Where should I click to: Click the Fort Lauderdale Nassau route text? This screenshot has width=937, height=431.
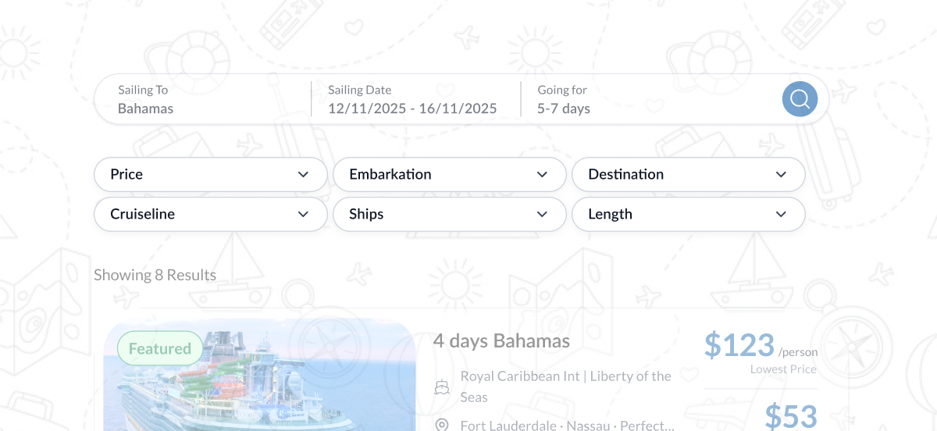pos(567,426)
